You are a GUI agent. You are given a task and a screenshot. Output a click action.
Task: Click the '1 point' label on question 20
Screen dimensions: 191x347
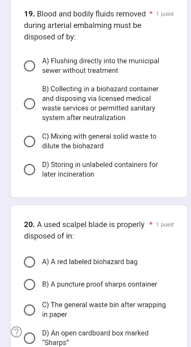[165, 225]
